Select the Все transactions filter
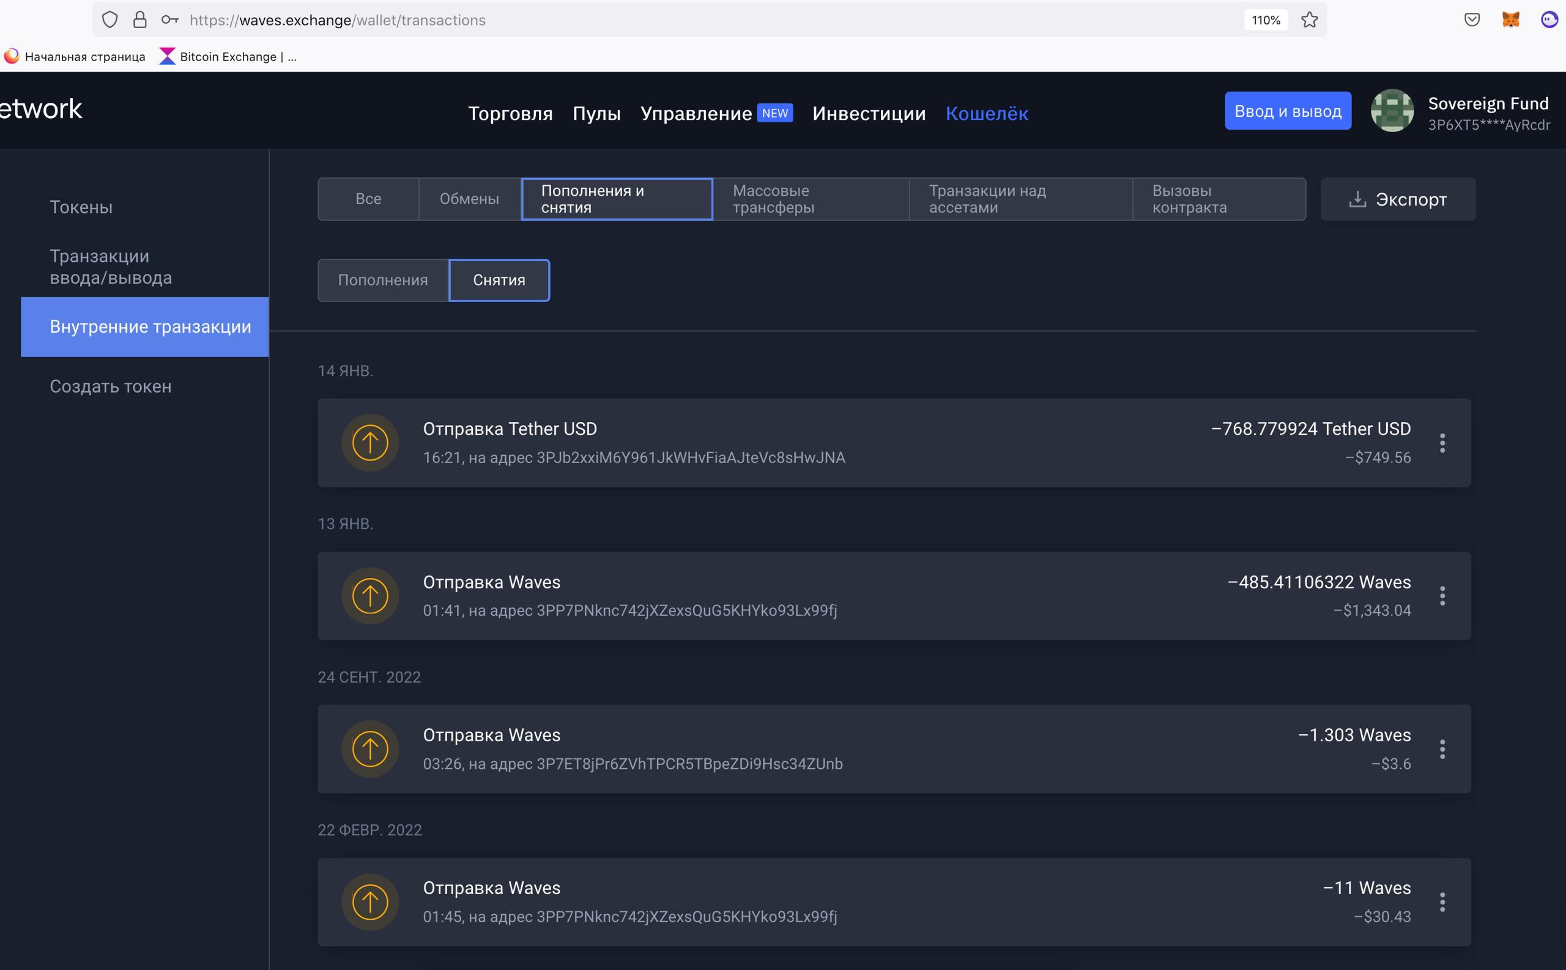The image size is (1566, 970). pyautogui.click(x=368, y=199)
